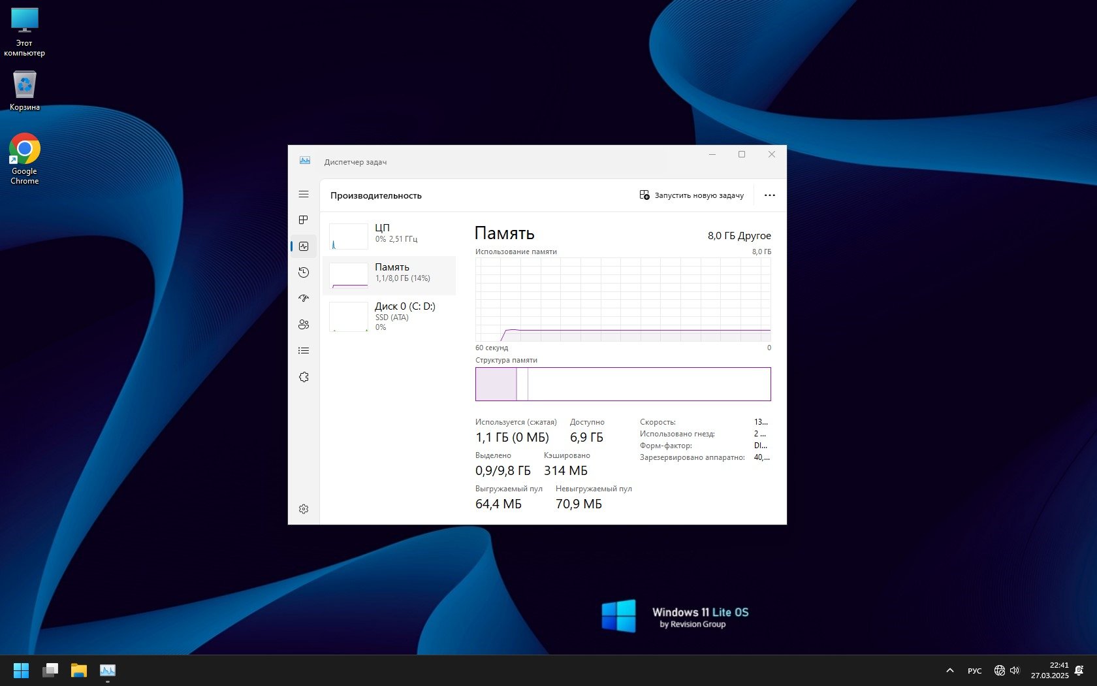1097x686 pixels.
Task: Expand the system tray hidden icons chevron
Action: 950,670
